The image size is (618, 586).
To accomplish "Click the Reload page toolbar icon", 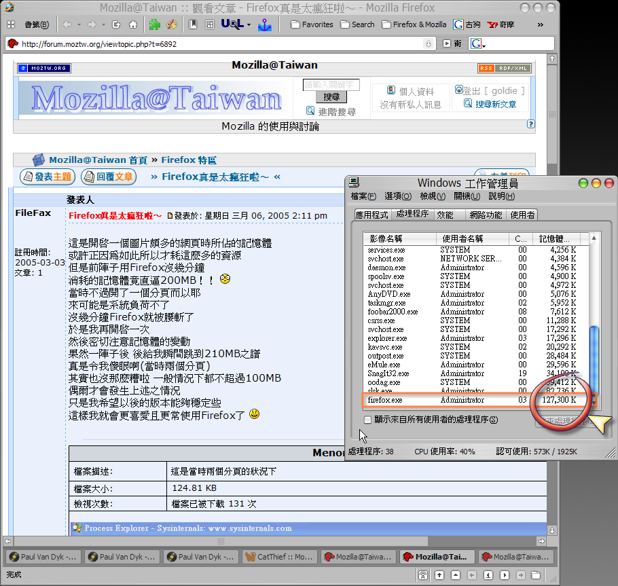I will [x=116, y=25].
